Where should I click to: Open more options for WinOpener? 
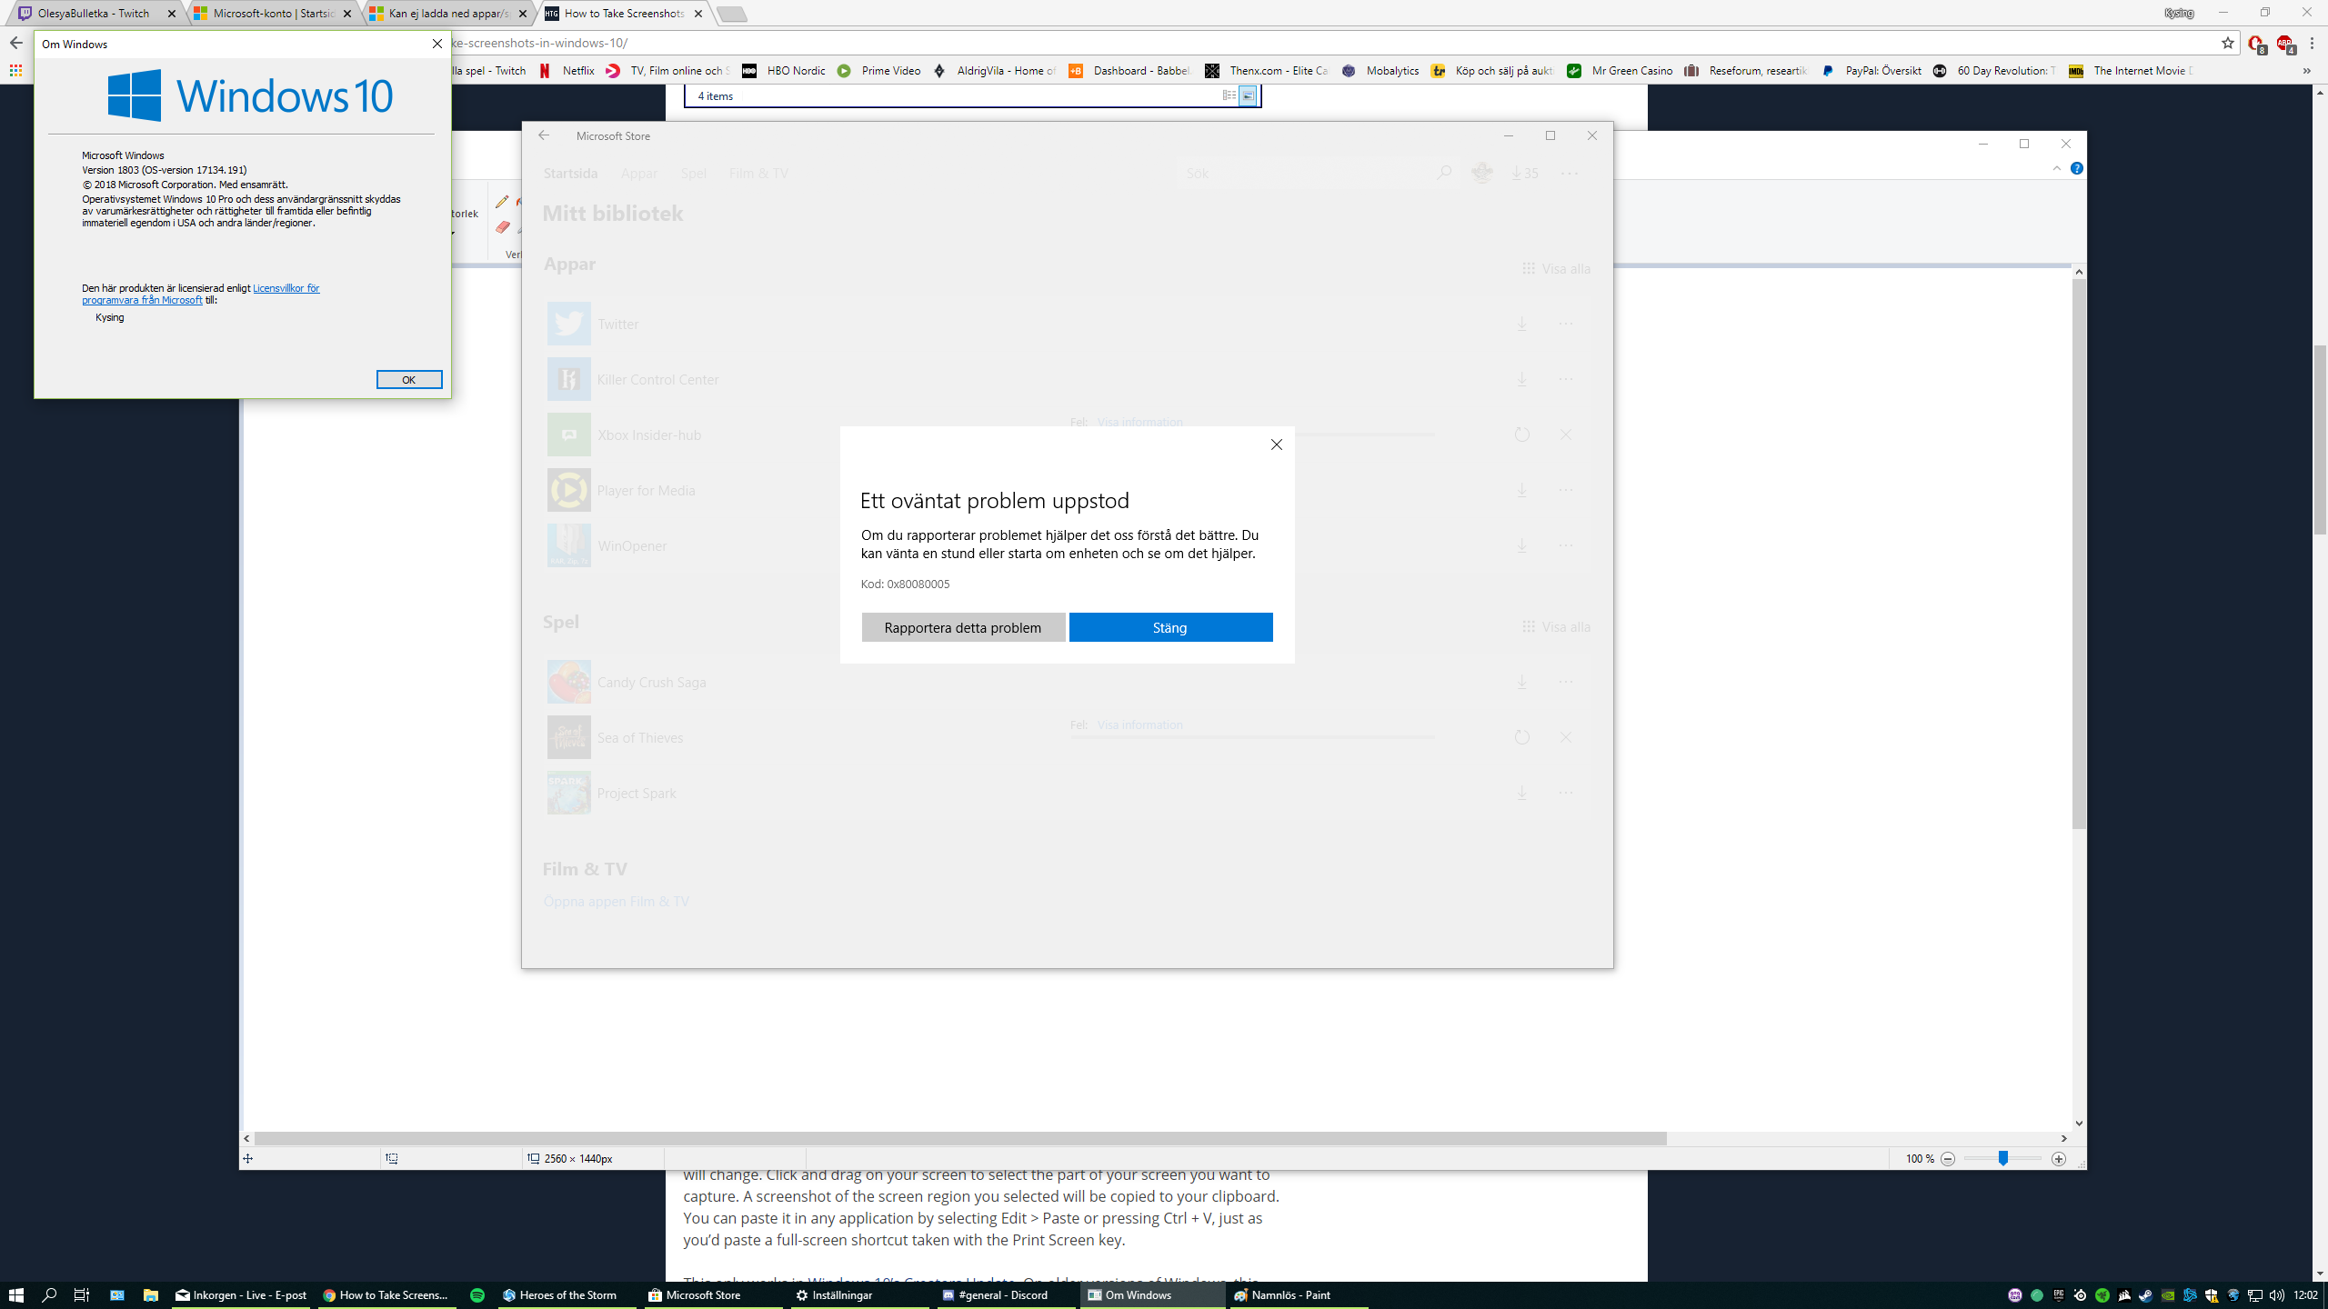[1566, 545]
